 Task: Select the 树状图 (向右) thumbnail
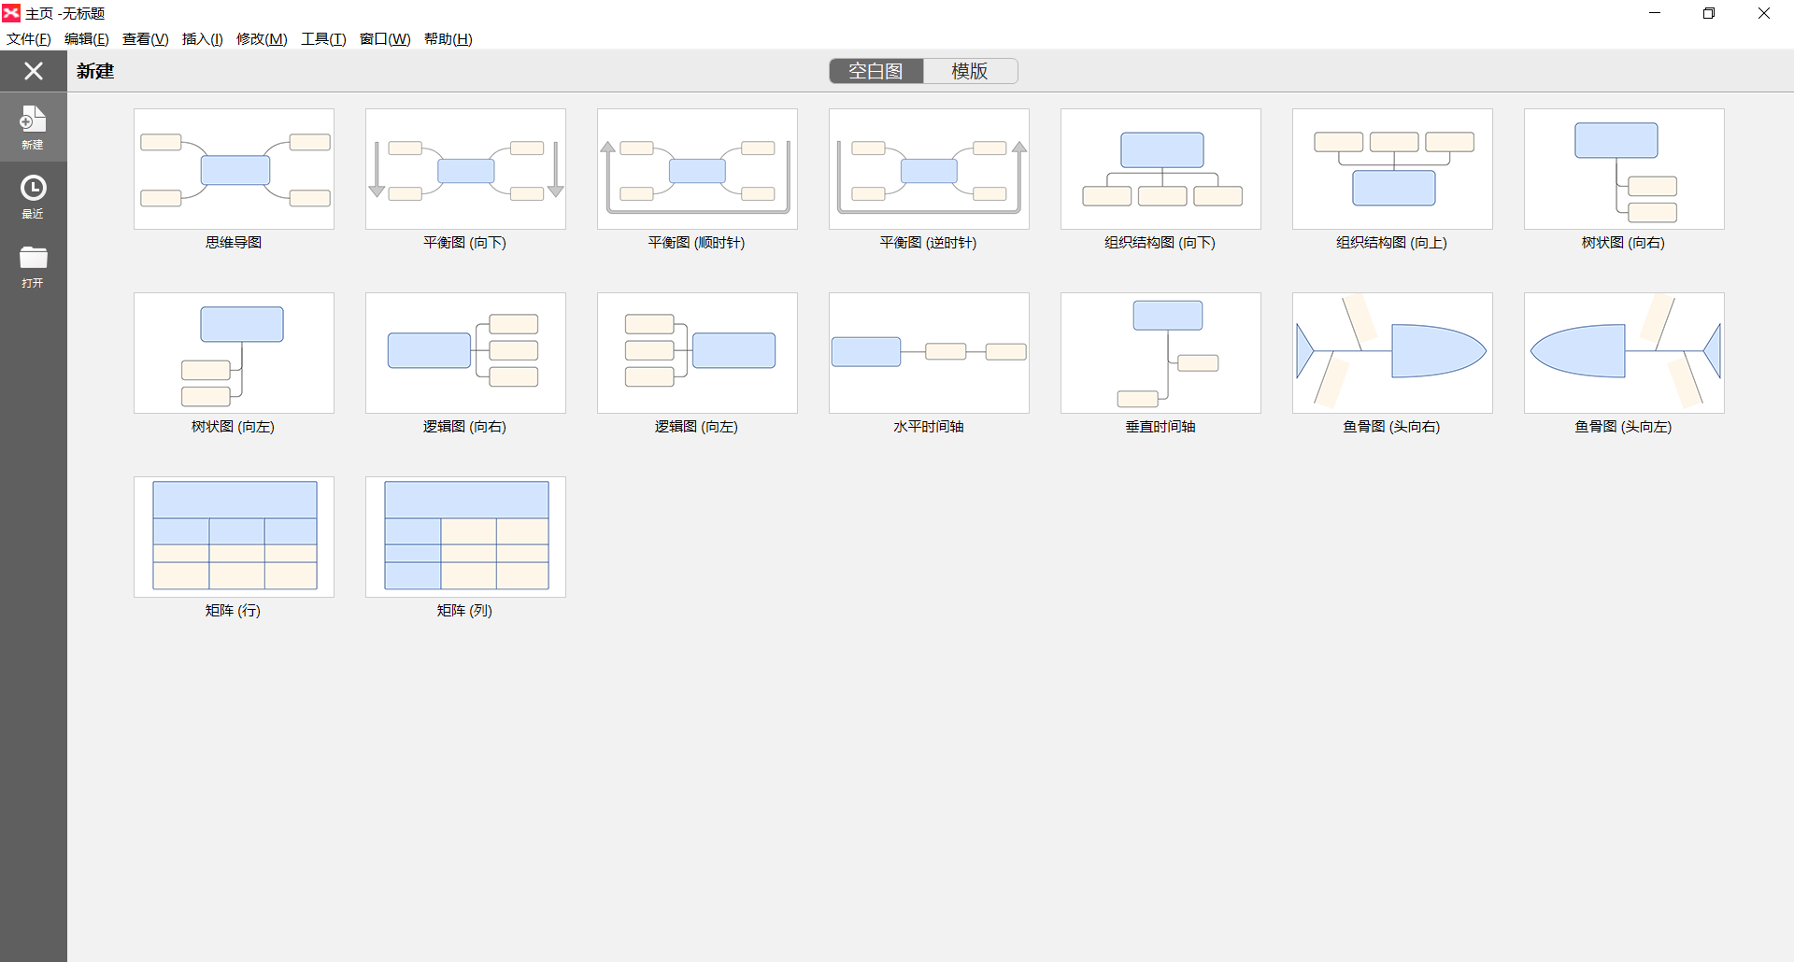coord(1624,169)
